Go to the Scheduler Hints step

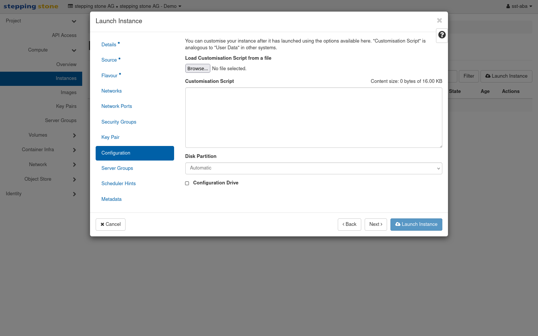click(135, 183)
